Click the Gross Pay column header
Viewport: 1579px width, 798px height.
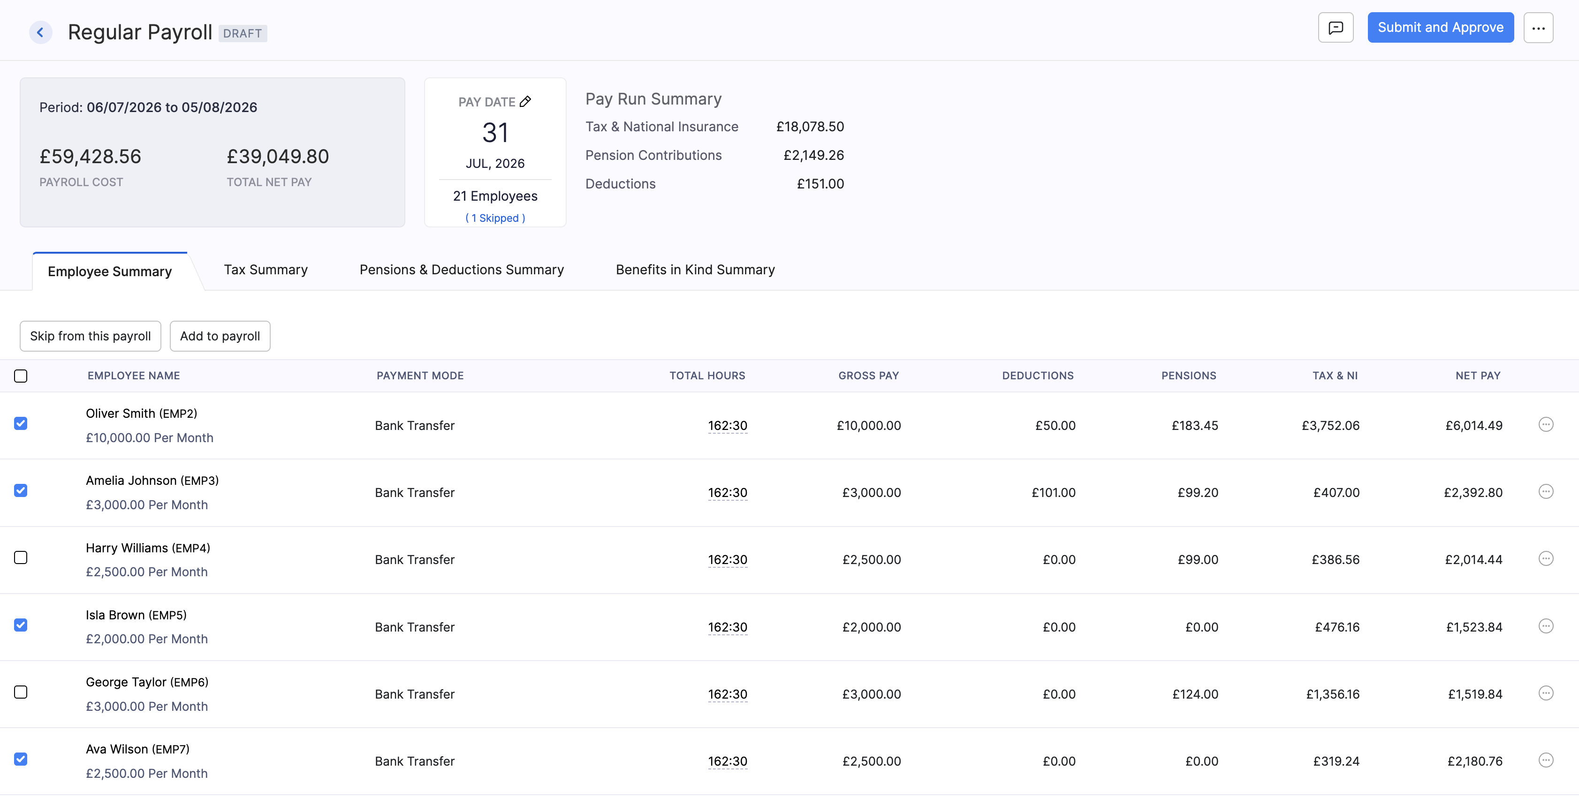tap(869, 376)
